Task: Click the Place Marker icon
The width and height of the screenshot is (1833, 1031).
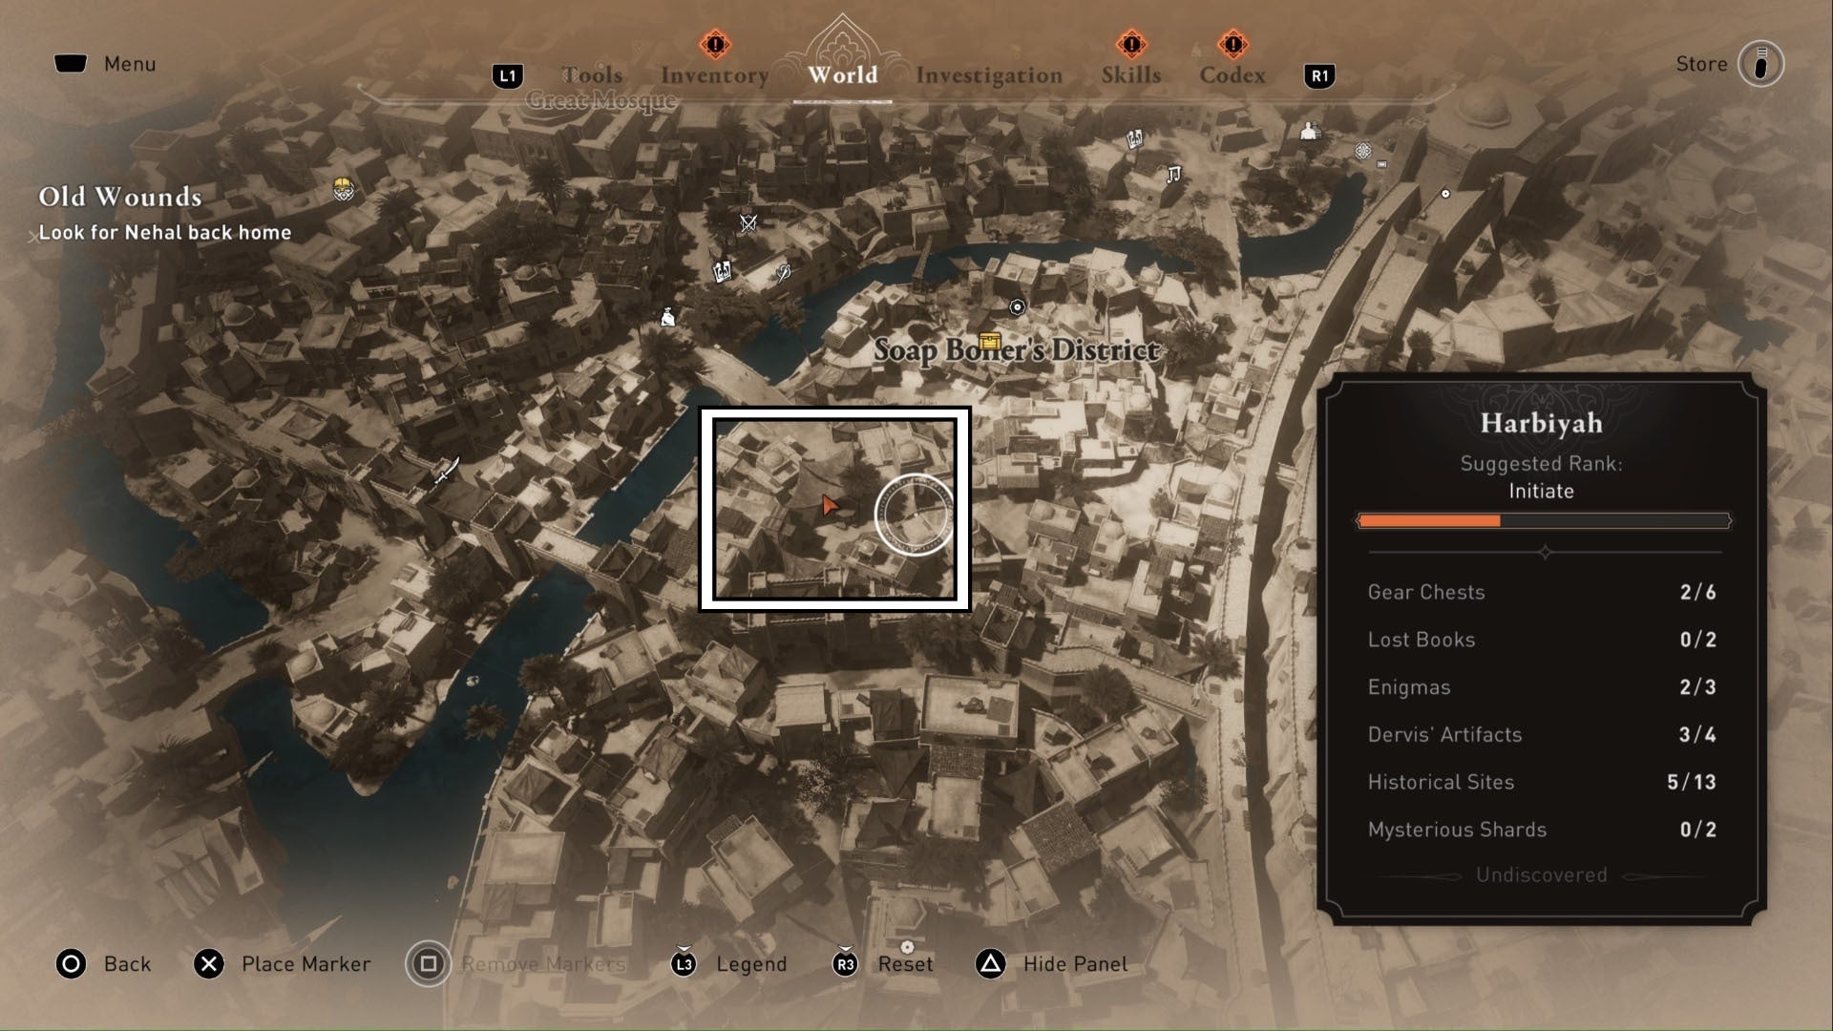Action: click(x=209, y=964)
